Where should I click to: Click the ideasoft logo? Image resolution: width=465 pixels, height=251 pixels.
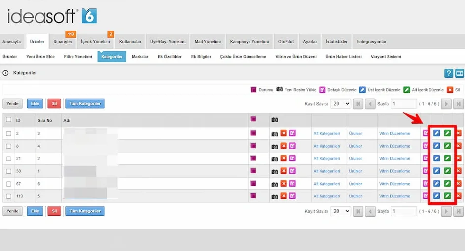[x=52, y=16]
